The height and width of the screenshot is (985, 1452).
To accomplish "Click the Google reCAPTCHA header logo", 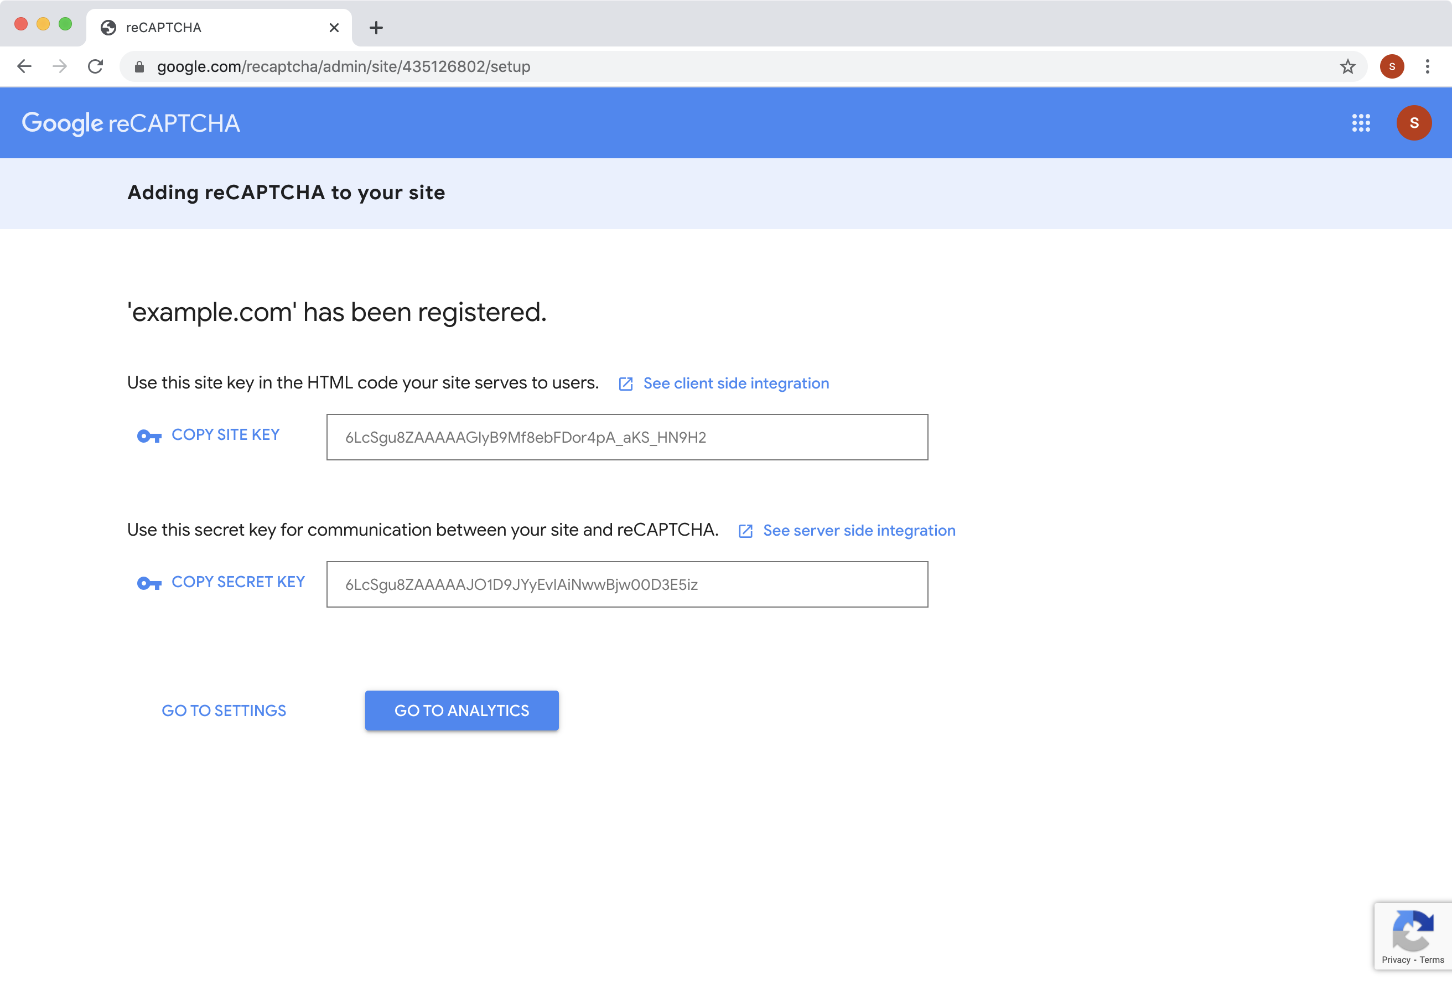I will (x=131, y=123).
